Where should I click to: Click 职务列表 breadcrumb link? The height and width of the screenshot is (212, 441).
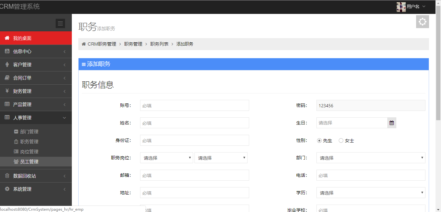click(160, 44)
